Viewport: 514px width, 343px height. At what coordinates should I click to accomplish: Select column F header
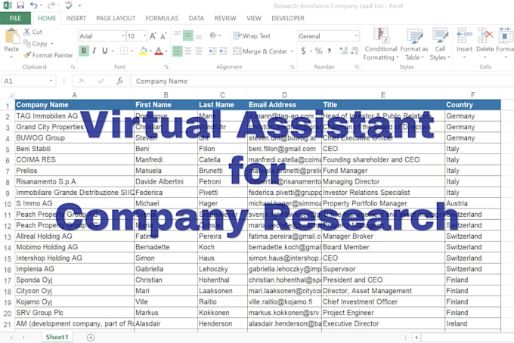pos(472,95)
